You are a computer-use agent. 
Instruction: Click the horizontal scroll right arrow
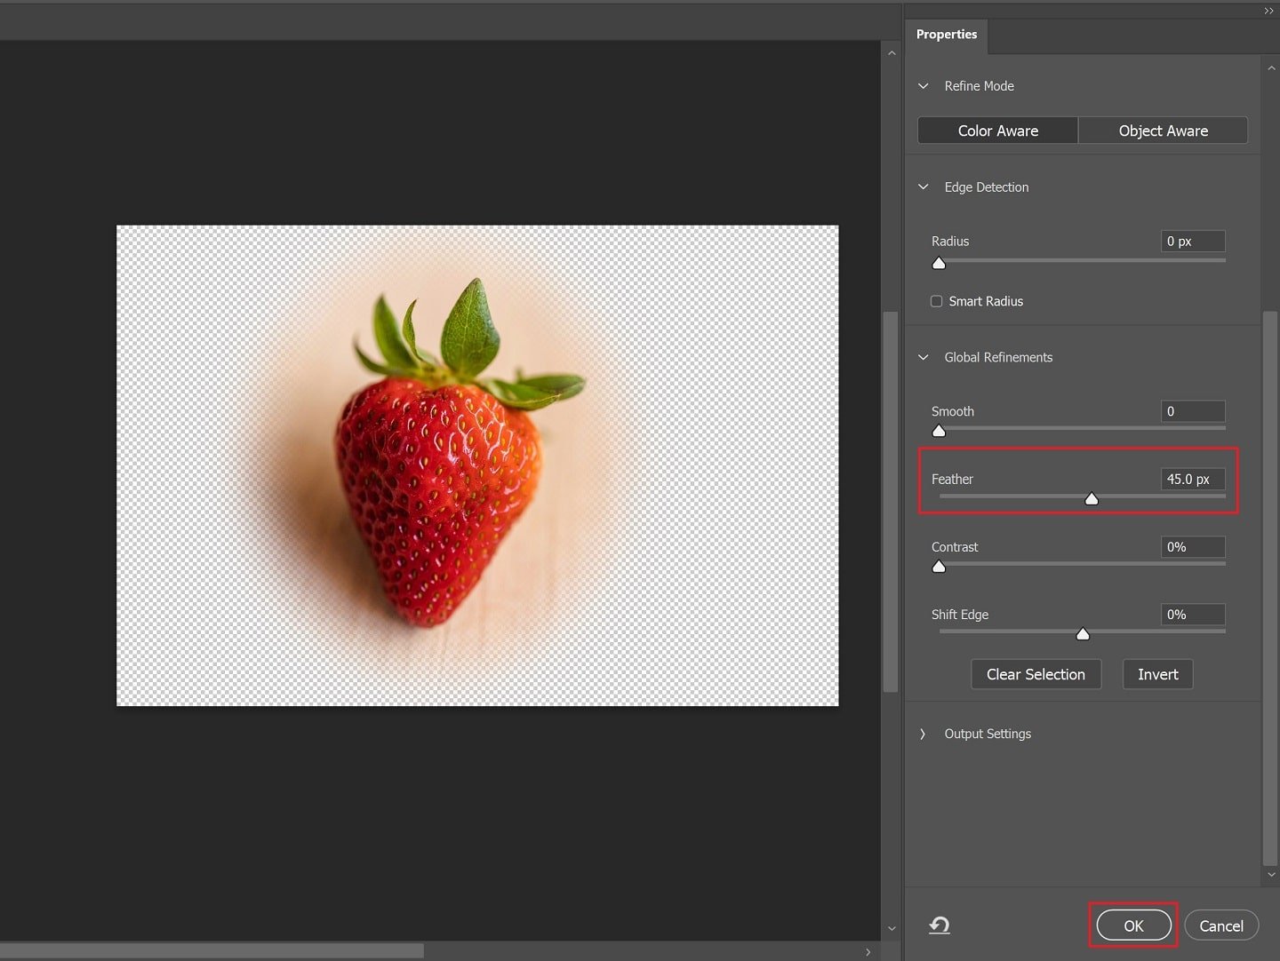(x=868, y=952)
